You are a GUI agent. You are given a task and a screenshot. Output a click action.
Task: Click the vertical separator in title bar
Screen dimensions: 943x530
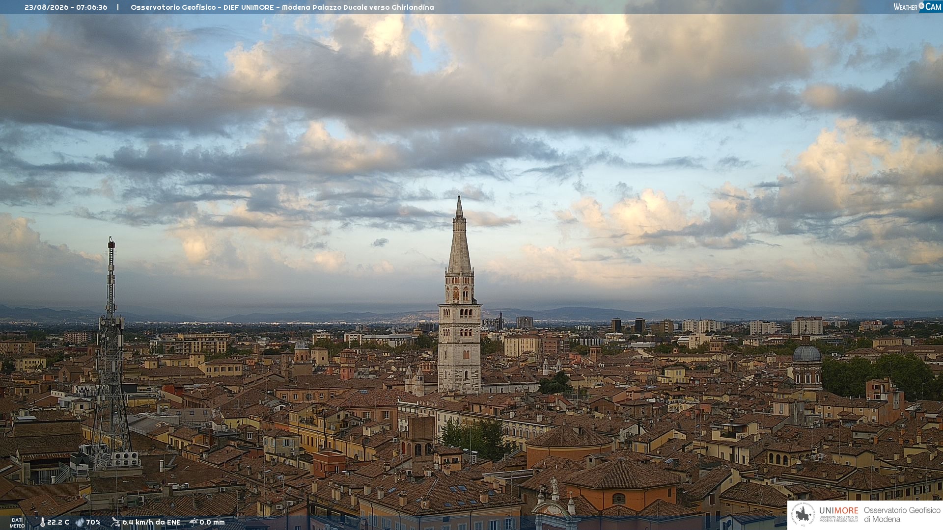click(118, 7)
